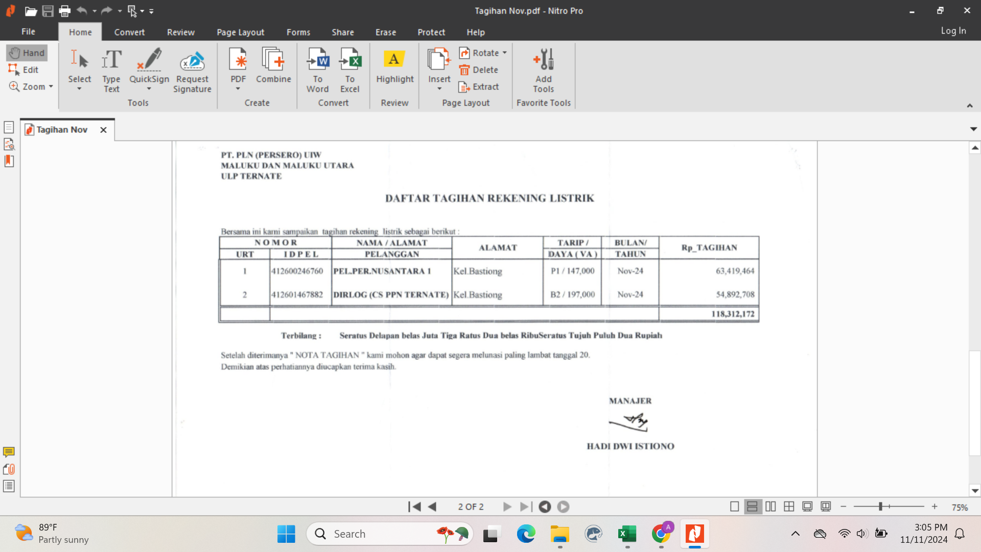Click Delete pages button
This screenshot has height=552, width=981.
coord(479,70)
